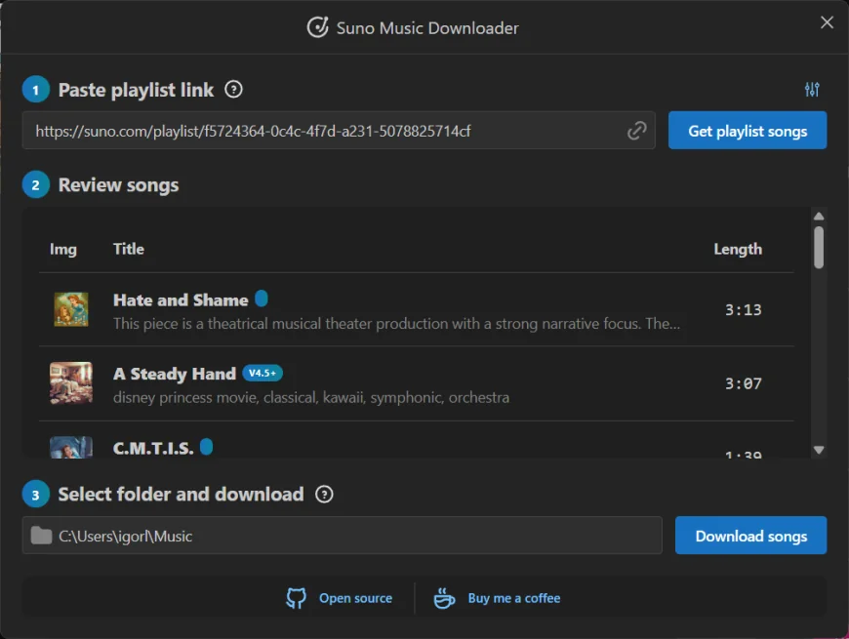Click the Length column header
Viewport: 849px width, 639px height.
click(738, 249)
